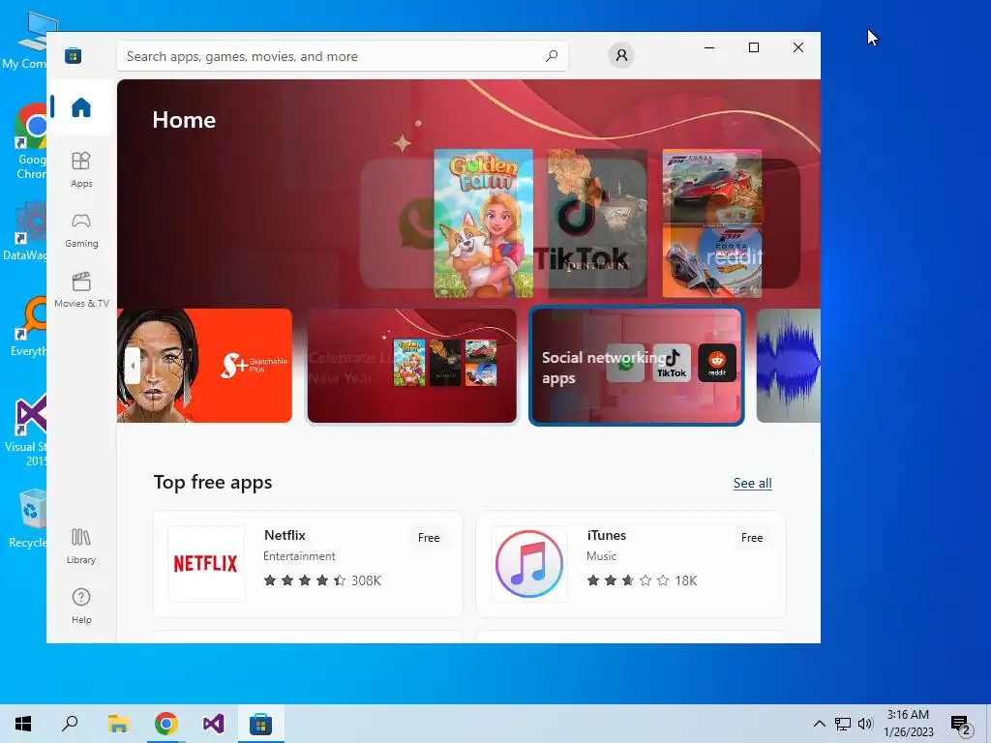Click the Microsoft Store logo icon
The height and width of the screenshot is (743, 991).
[74, 56]
